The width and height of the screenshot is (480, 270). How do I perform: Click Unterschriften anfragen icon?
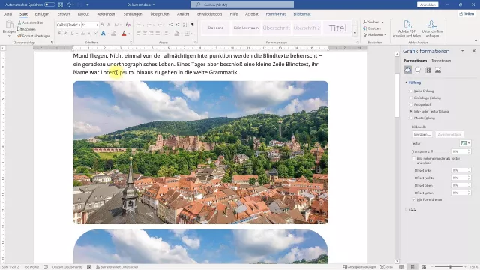point(432,29)
